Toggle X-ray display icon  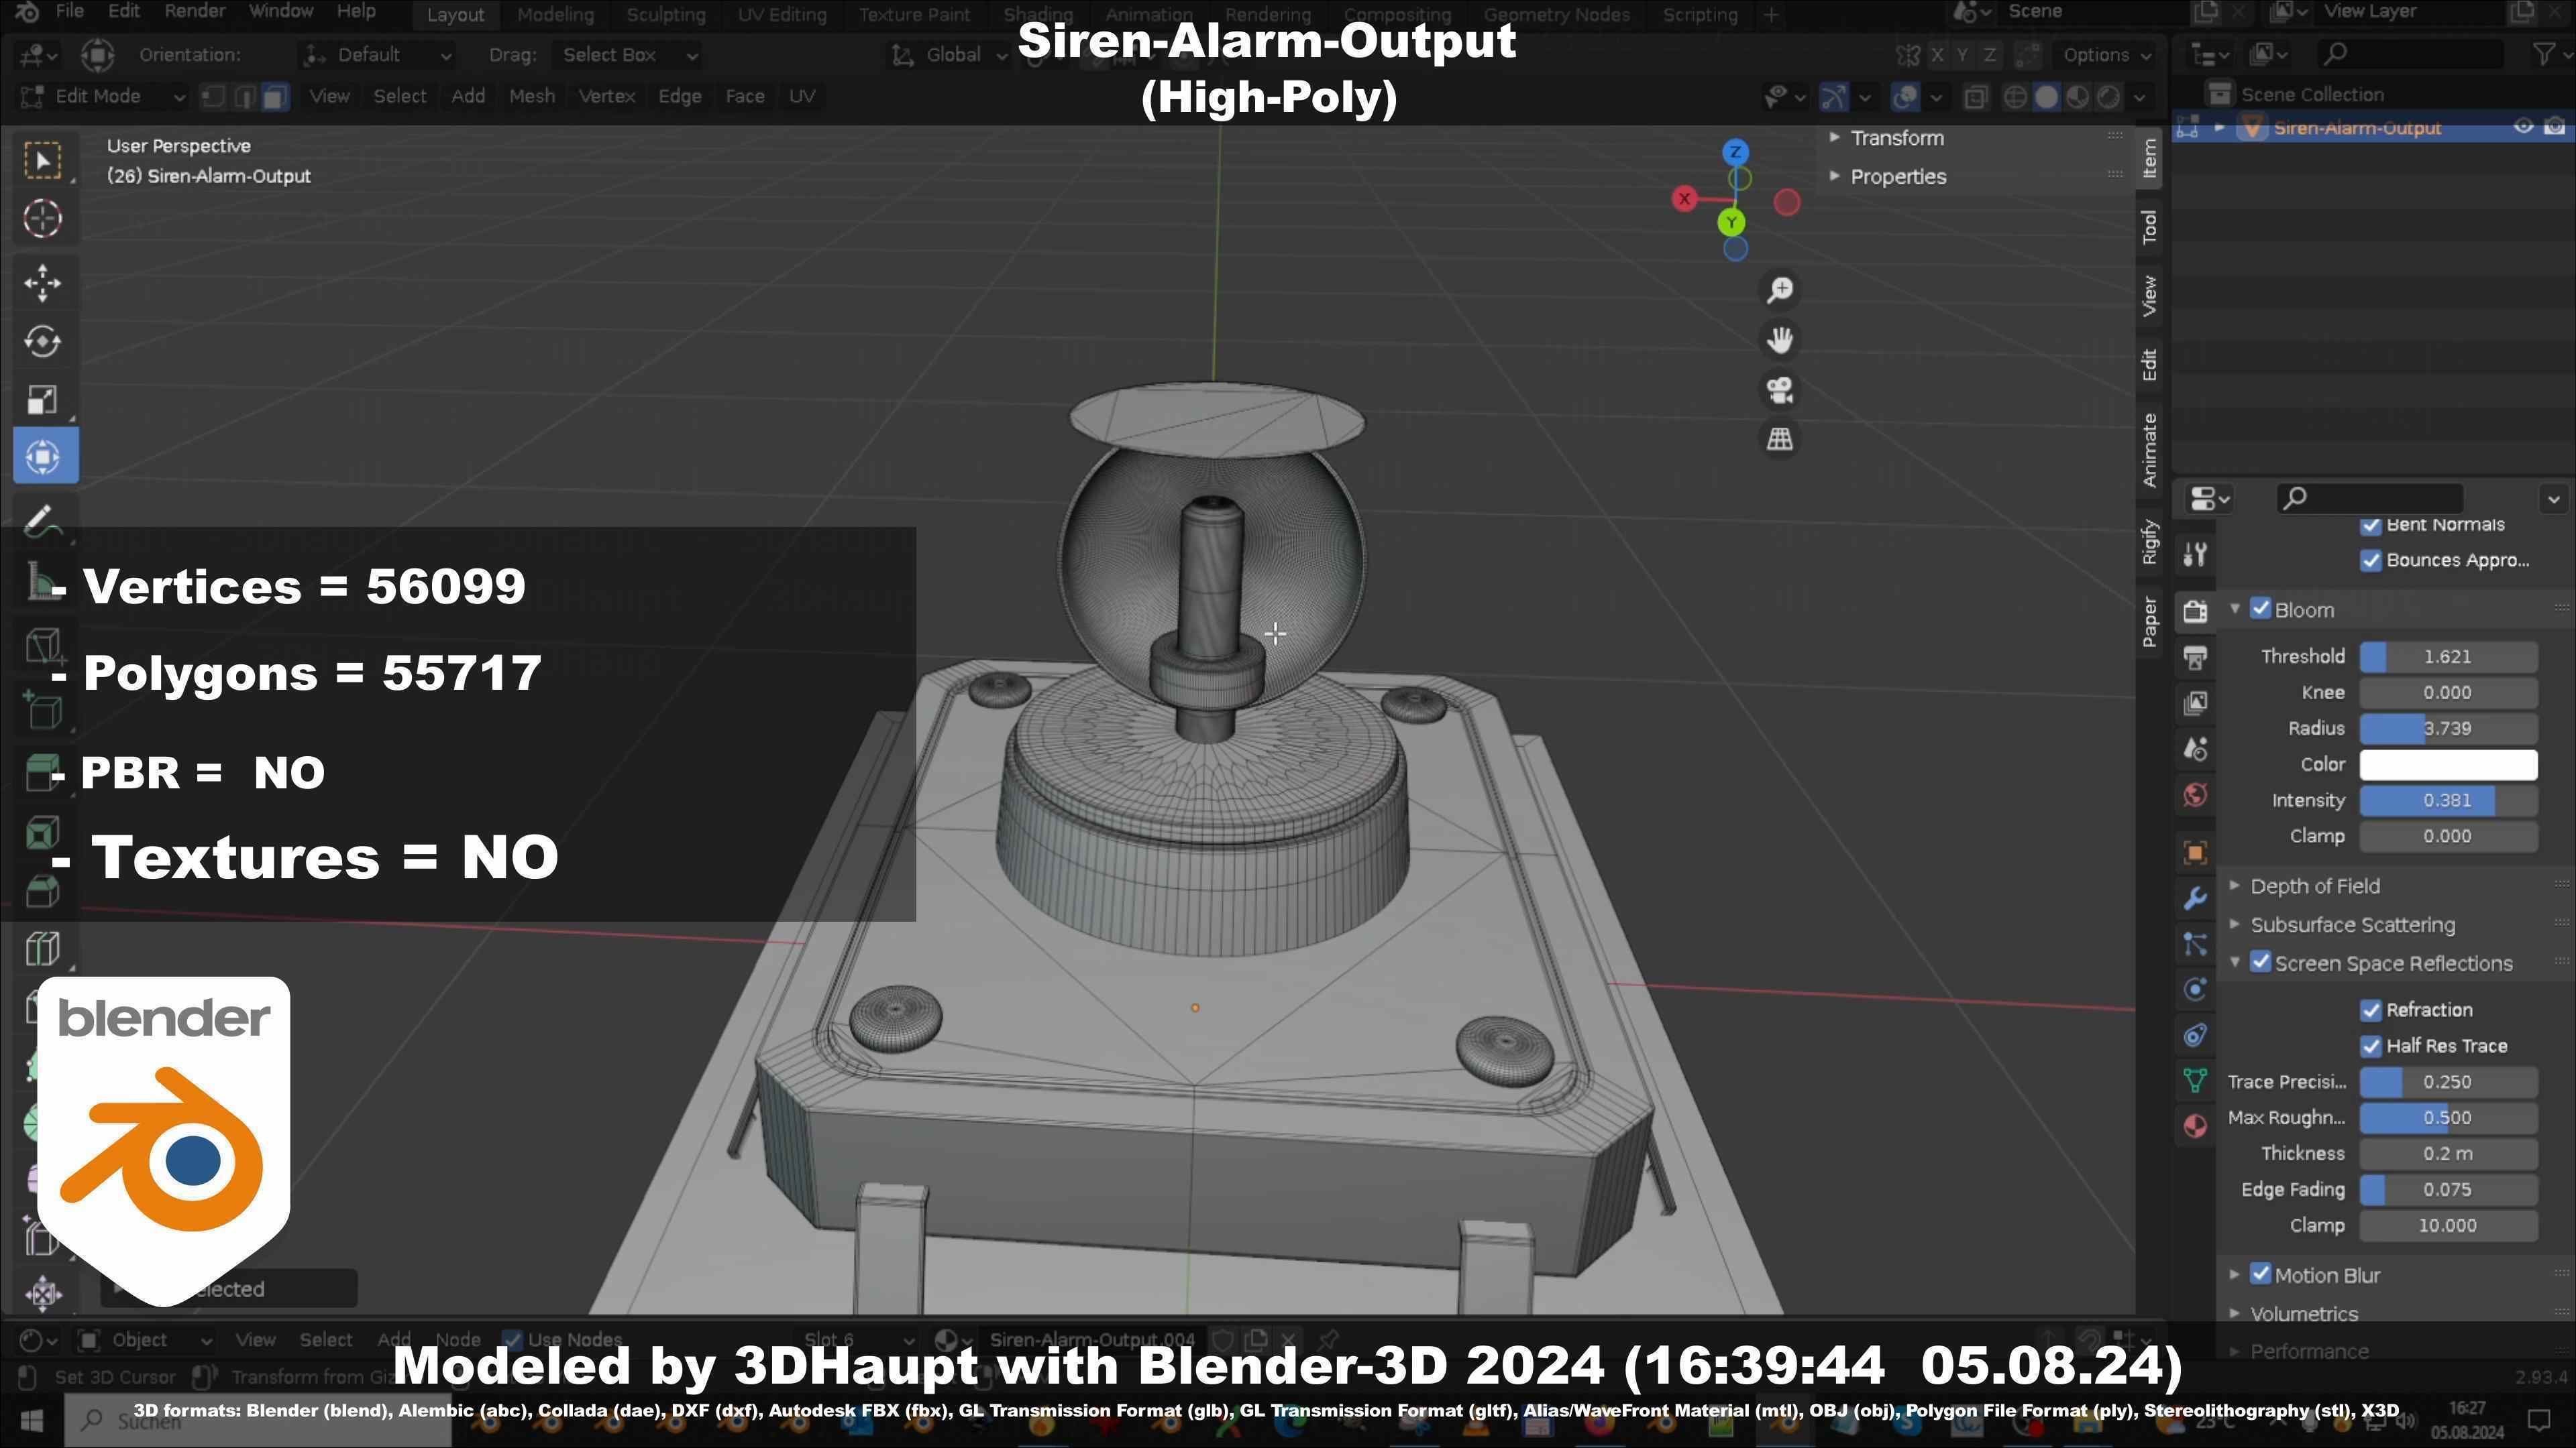(x=1975, y=97)
